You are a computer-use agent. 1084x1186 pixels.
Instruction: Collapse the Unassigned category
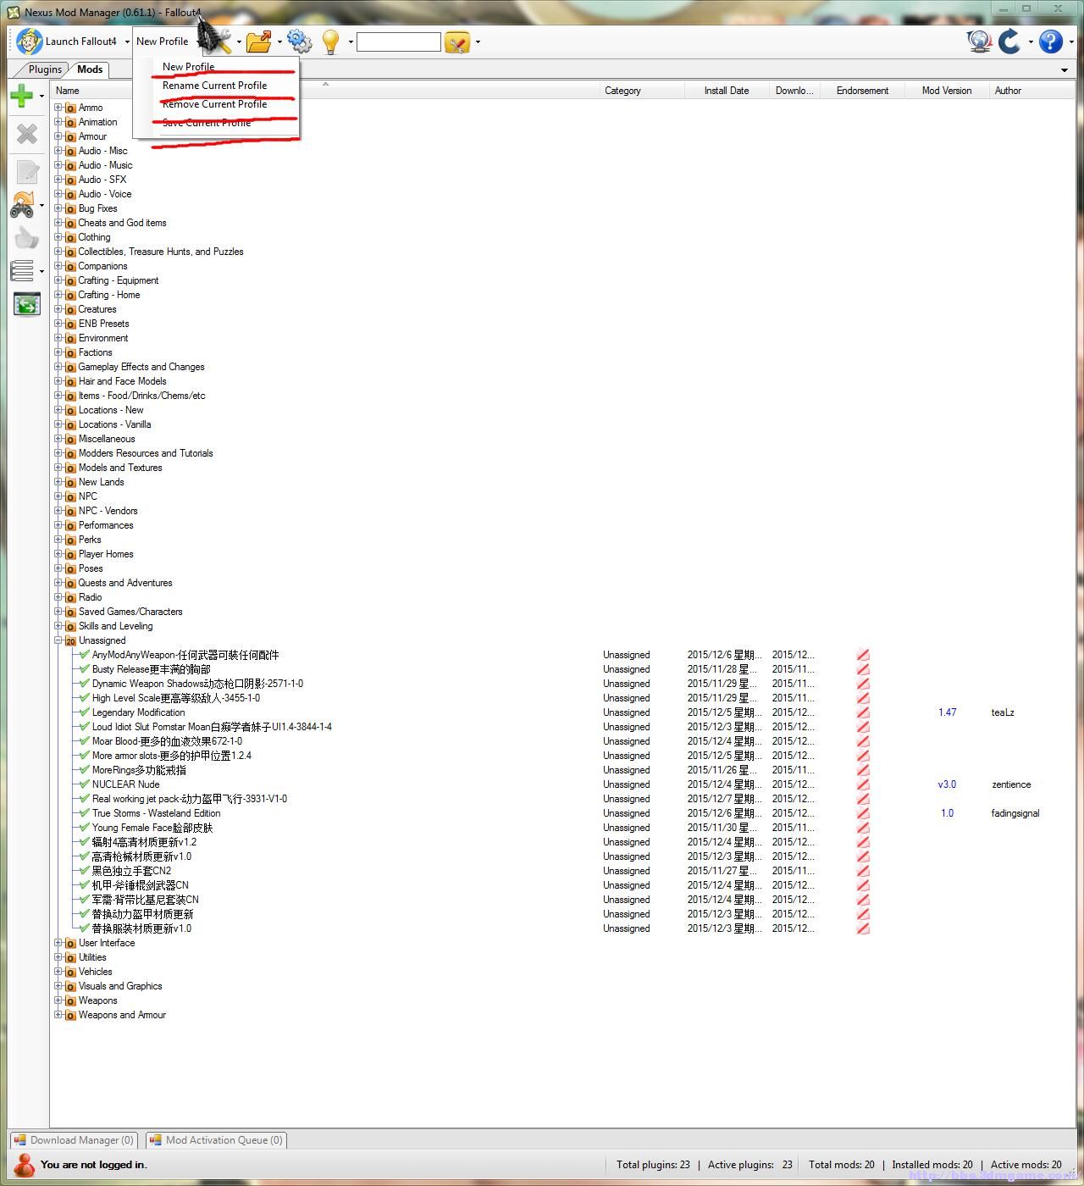(x=58, y=640)
